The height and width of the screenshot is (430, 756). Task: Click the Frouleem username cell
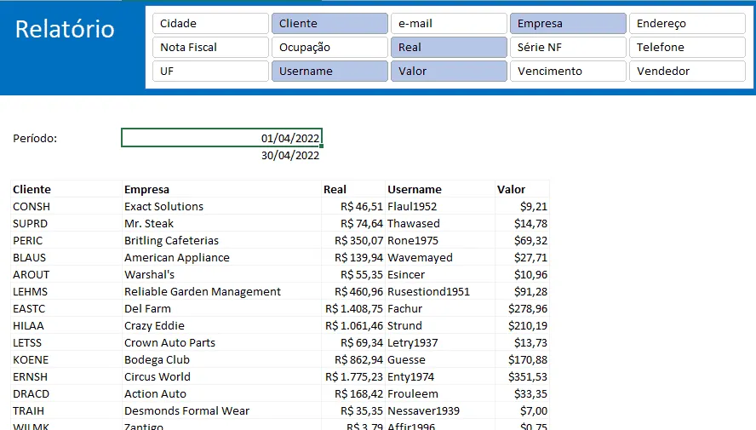(x=440, y=394)
